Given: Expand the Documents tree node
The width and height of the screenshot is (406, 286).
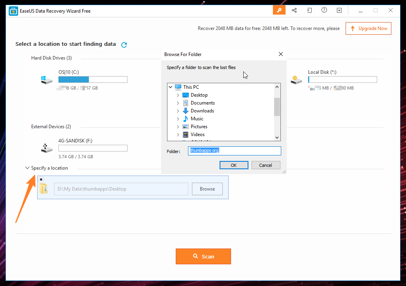Looking at the screenshot, I should (x=178, y=103).
